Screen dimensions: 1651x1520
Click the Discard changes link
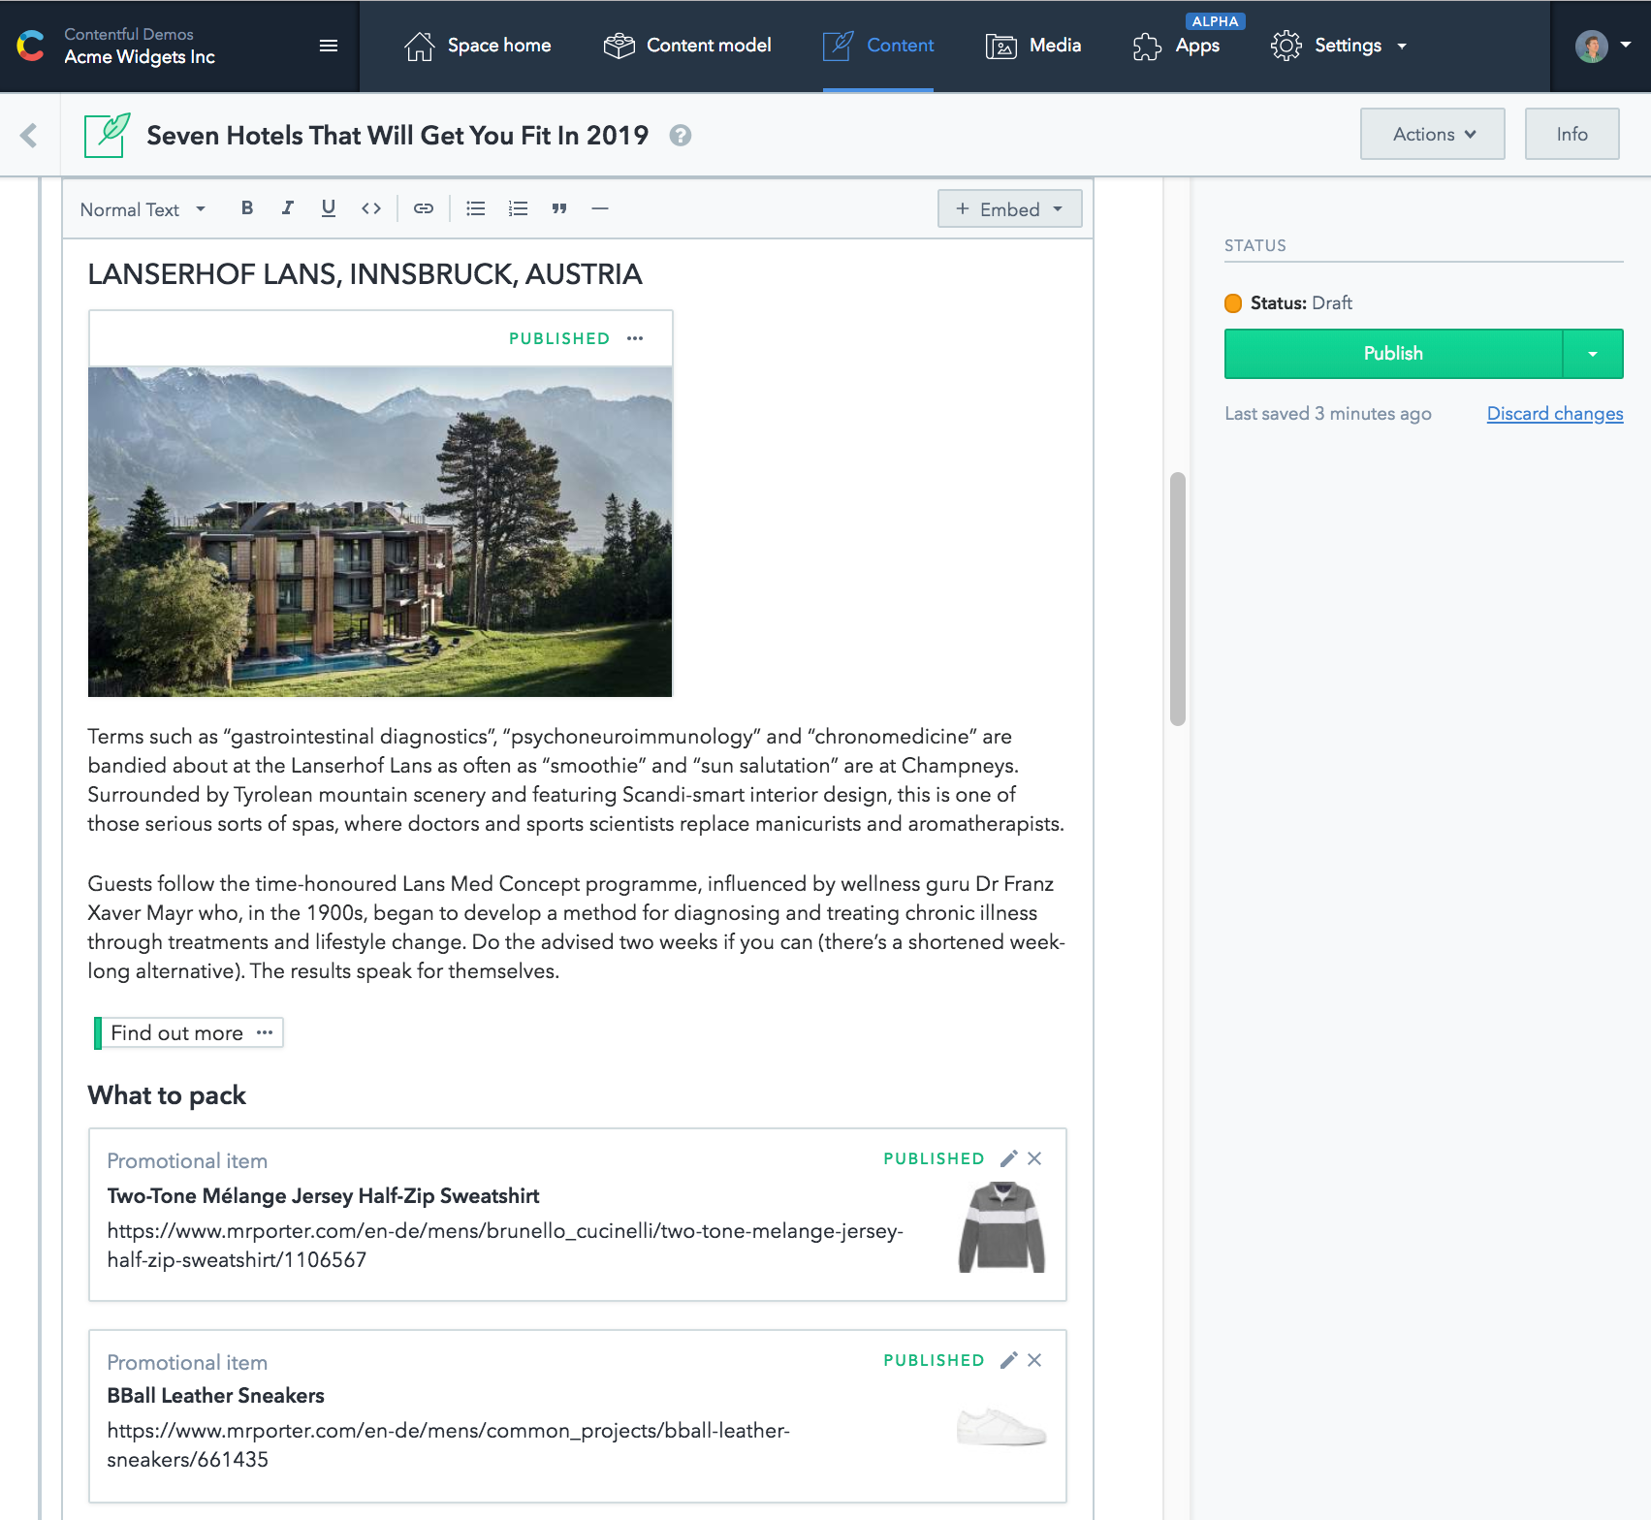point(1555,414)
